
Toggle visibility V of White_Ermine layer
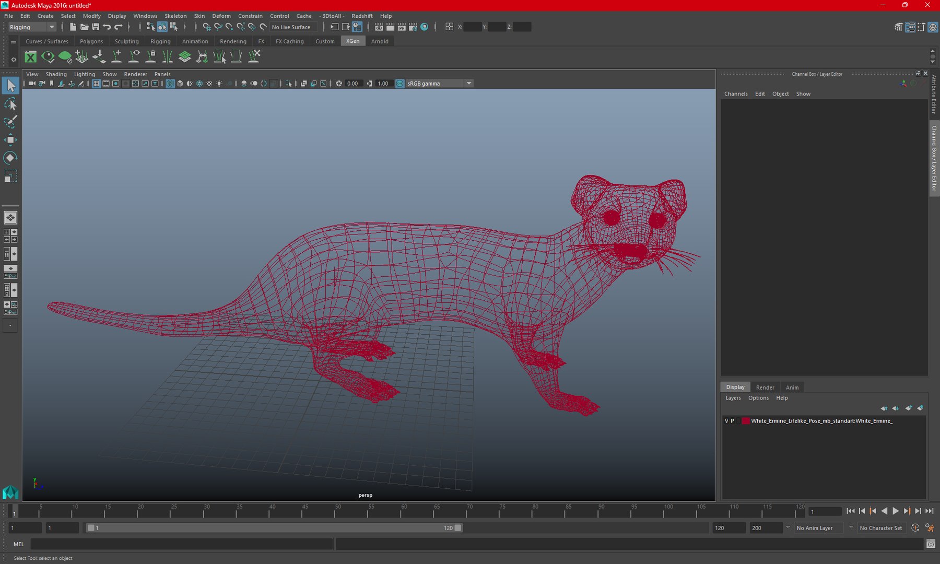(x=726, y=421)
